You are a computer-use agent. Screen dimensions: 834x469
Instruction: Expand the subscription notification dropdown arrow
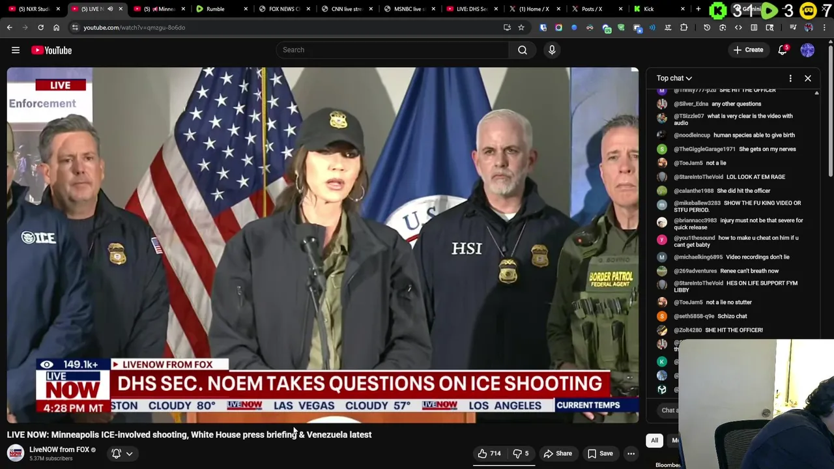(x=129, y=453)
